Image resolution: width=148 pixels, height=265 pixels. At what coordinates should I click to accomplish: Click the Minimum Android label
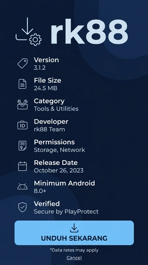(64, 183)
